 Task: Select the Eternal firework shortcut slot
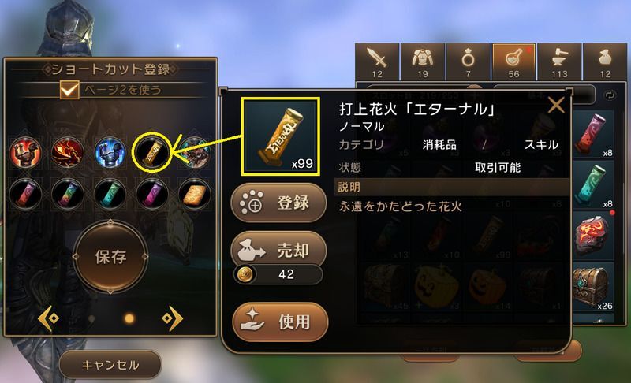click(x=152, y=153)
